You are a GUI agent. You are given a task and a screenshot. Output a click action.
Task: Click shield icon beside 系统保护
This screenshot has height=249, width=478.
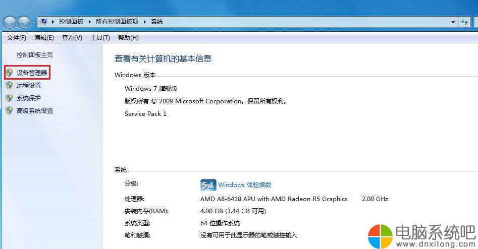(x=9, y=98)
